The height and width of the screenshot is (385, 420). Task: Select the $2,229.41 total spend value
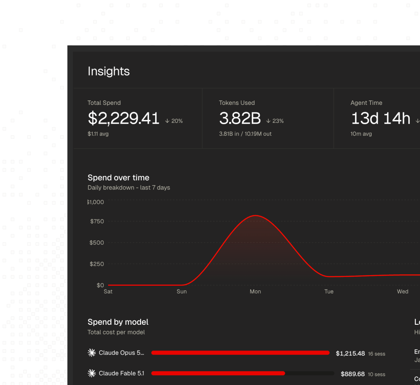123,118
